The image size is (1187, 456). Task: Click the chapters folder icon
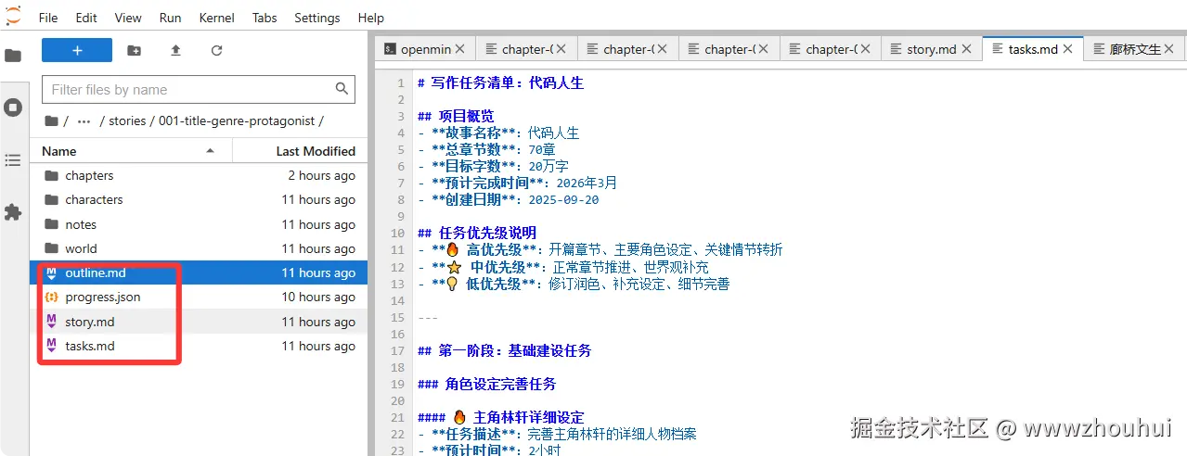point(51,175)
